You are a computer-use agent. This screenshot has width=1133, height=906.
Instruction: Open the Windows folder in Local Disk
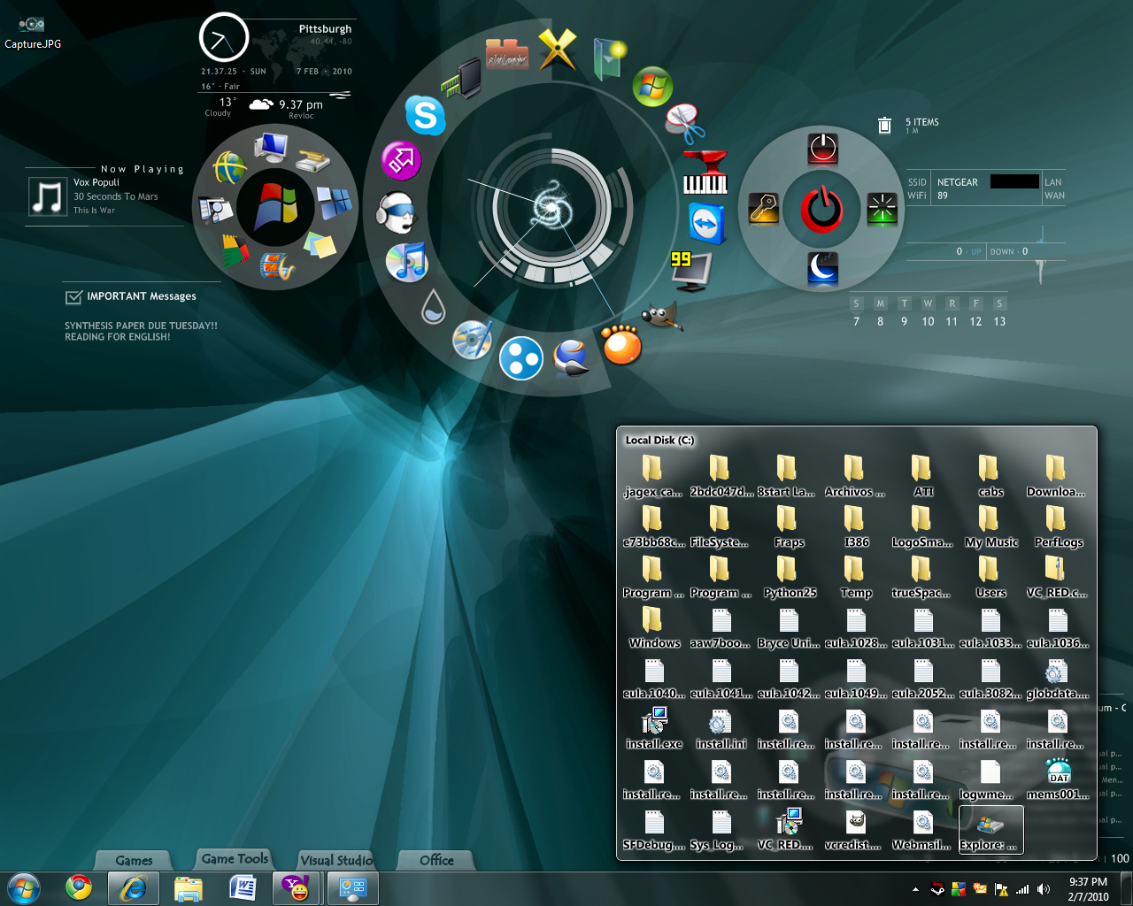654,627
